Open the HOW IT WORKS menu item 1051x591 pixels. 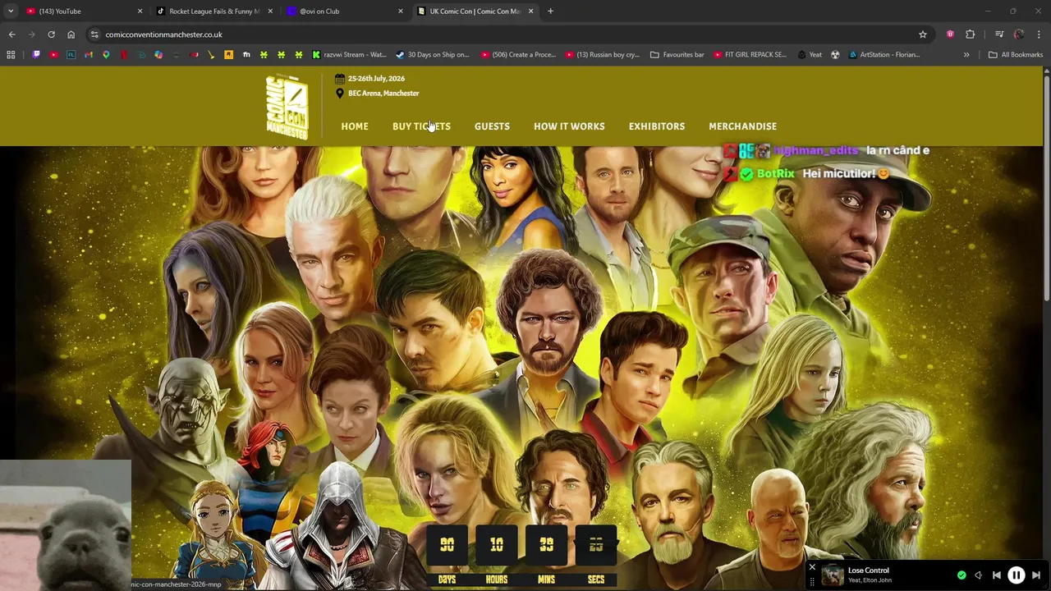coord(569,126)
